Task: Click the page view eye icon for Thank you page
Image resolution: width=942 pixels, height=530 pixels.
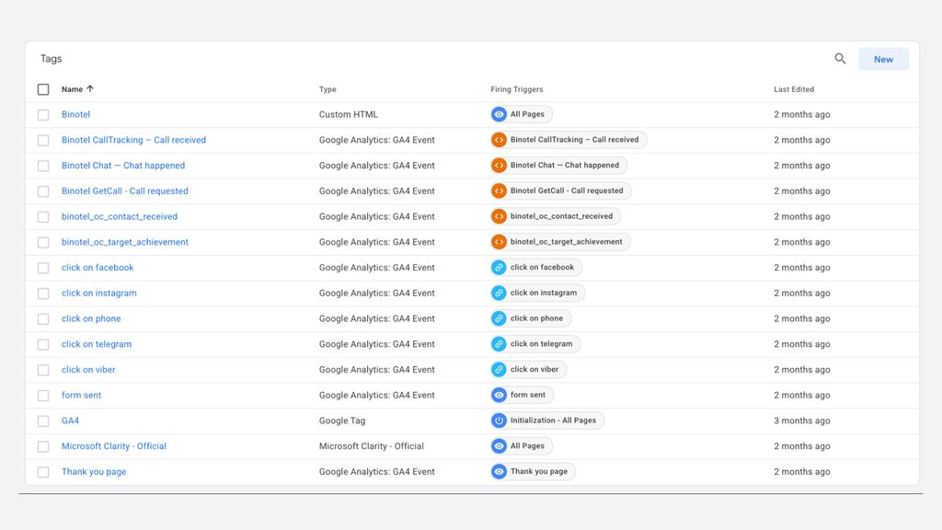Action: [x=499, y=472]
